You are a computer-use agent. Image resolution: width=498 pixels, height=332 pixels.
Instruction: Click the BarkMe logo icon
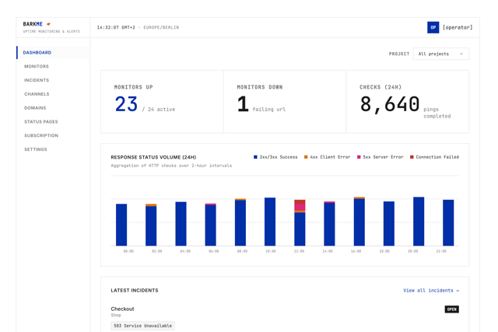click(48, 24)
